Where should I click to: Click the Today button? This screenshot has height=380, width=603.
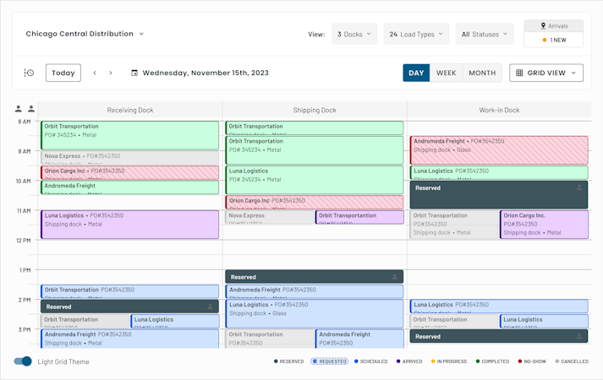tap(63, 73)
